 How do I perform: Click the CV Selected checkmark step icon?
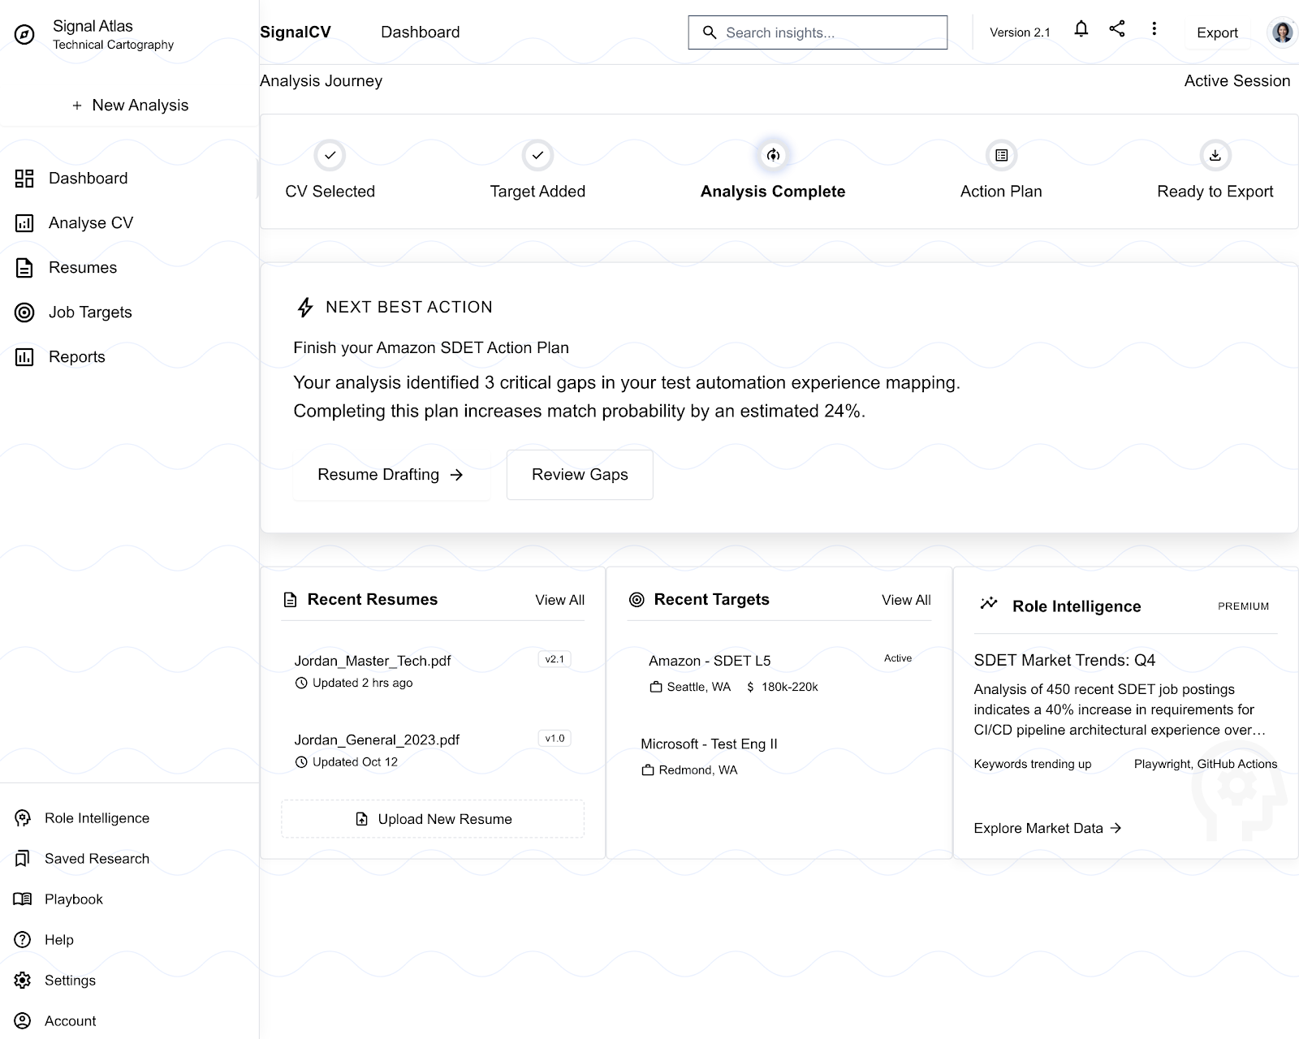(330, 155)
